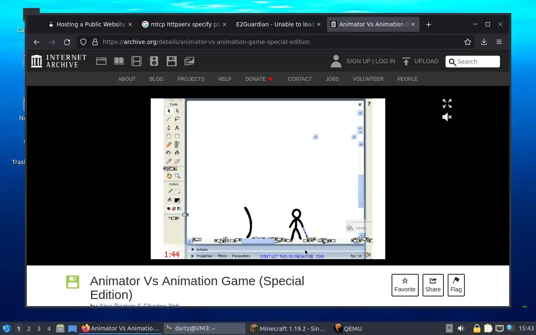
Task: Open the DONATE navigation item
Action: pos(259,79)
